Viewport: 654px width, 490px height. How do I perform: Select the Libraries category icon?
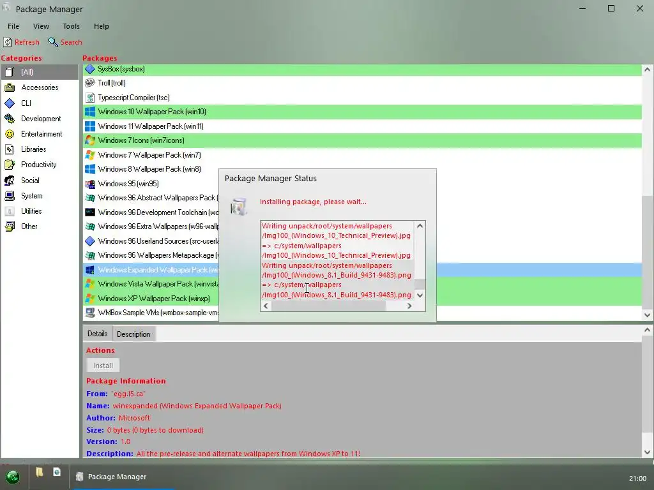(10, 149)
